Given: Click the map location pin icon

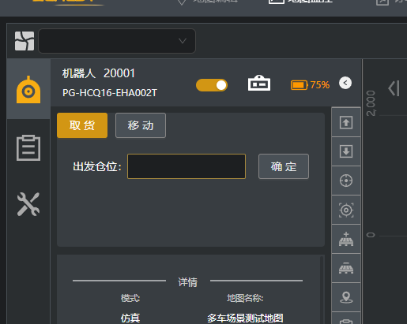Looking at the screenshot, I should 346,297.
